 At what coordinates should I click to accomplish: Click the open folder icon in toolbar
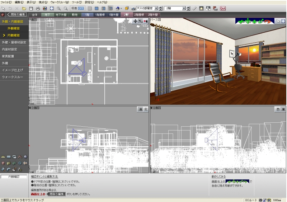(24, 8)
